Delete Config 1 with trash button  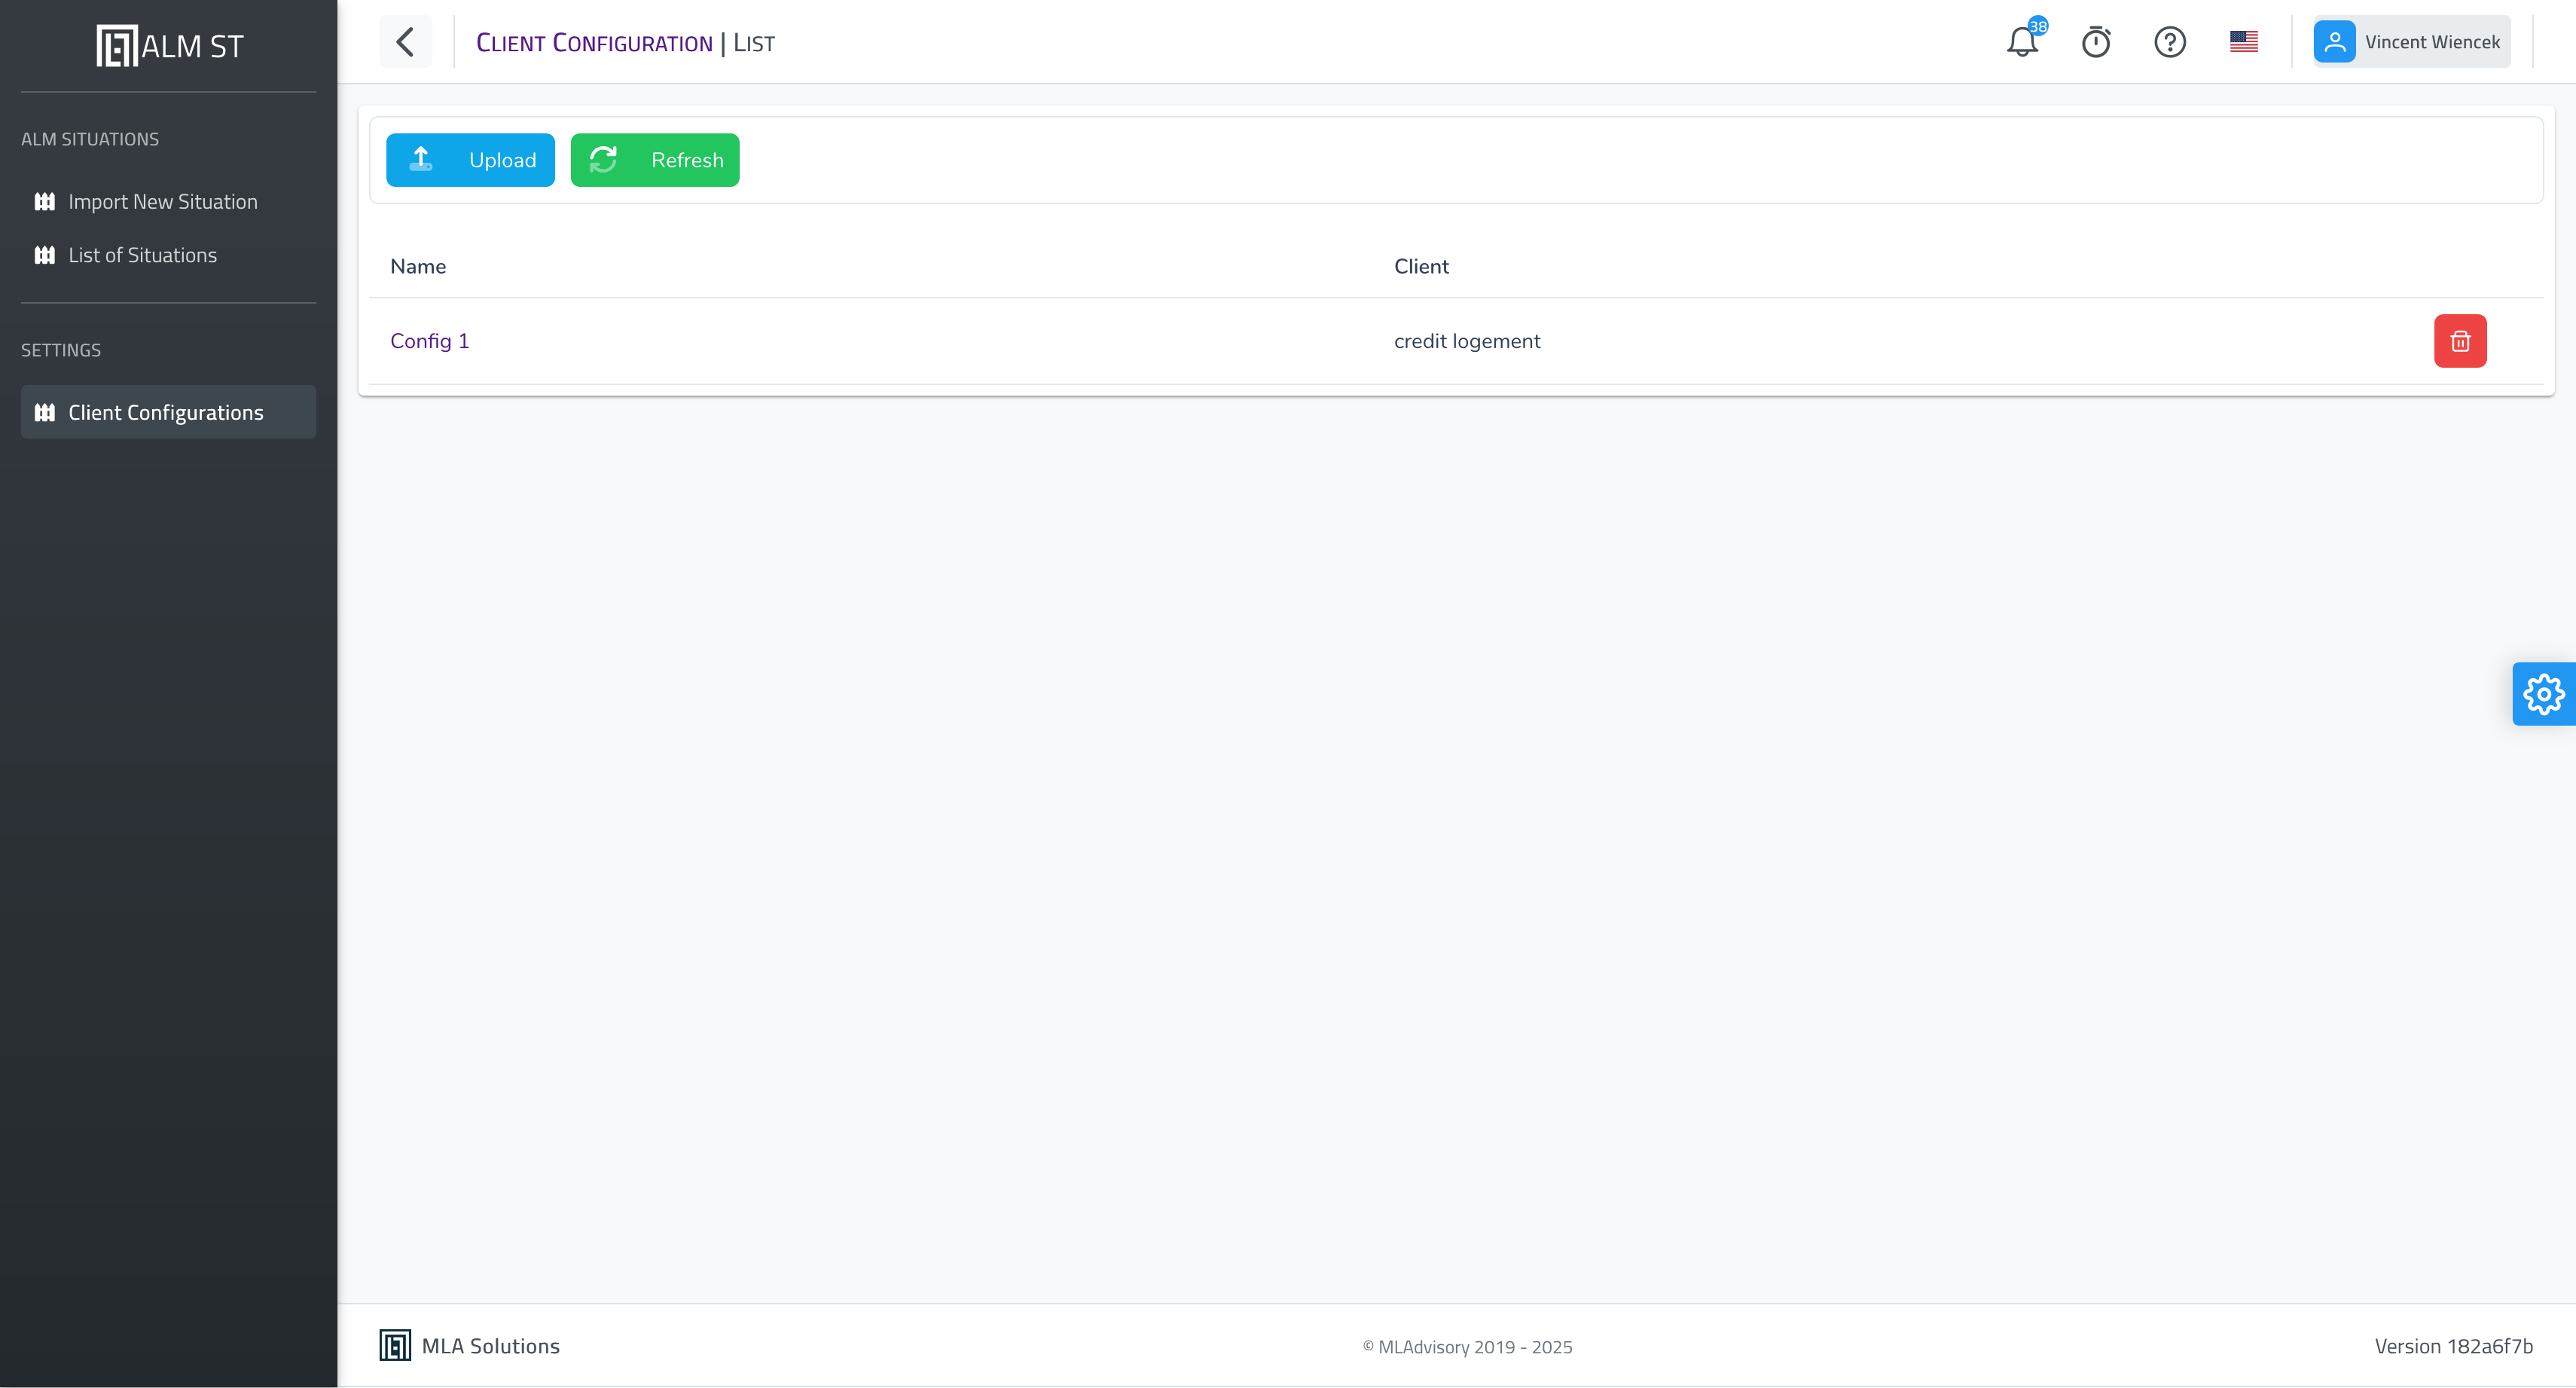(2459, 341)
